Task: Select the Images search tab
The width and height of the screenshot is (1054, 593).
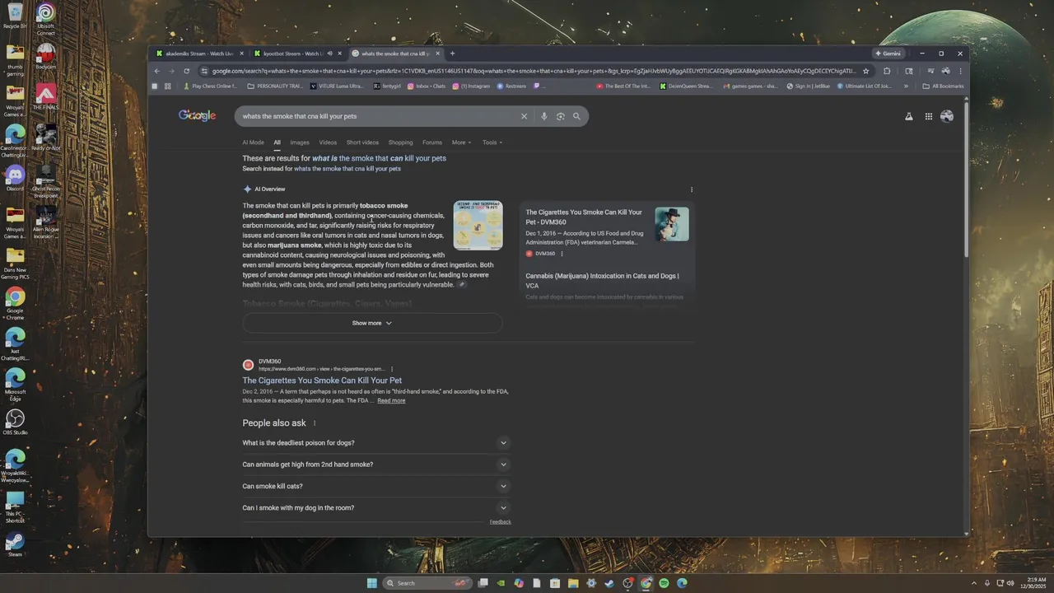Action: 300,142
